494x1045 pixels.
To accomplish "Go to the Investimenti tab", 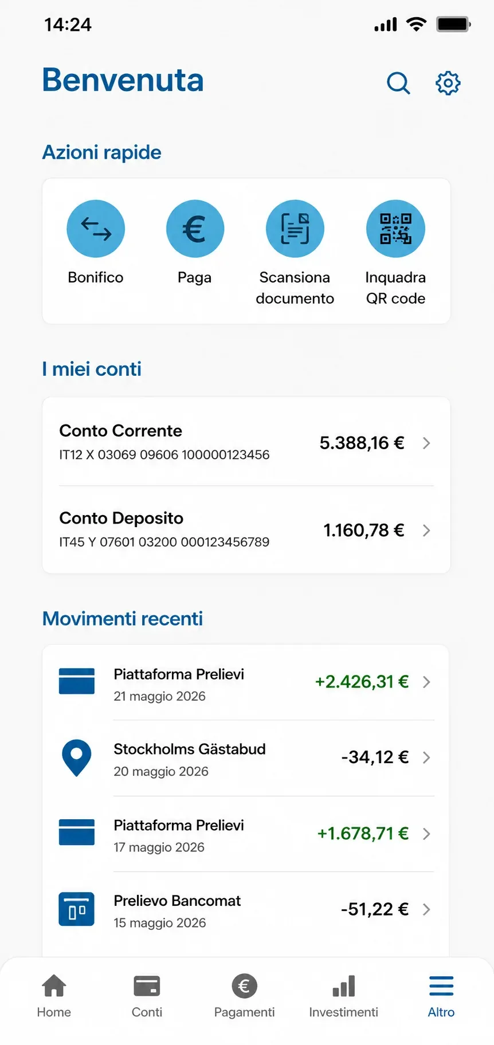I will (x=343, y=996).
